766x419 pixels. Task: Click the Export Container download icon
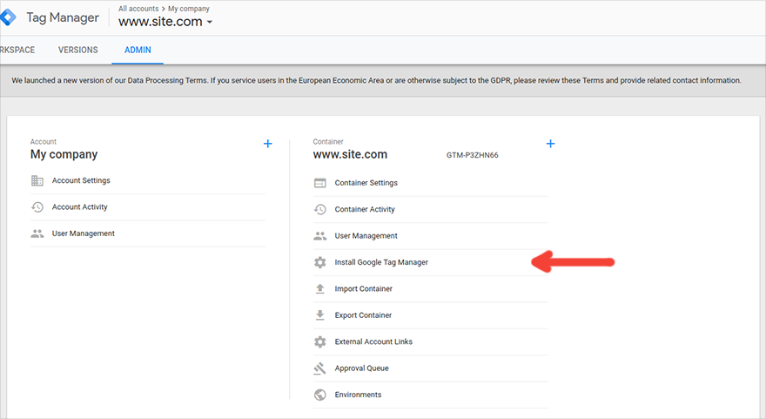point(320,314)
